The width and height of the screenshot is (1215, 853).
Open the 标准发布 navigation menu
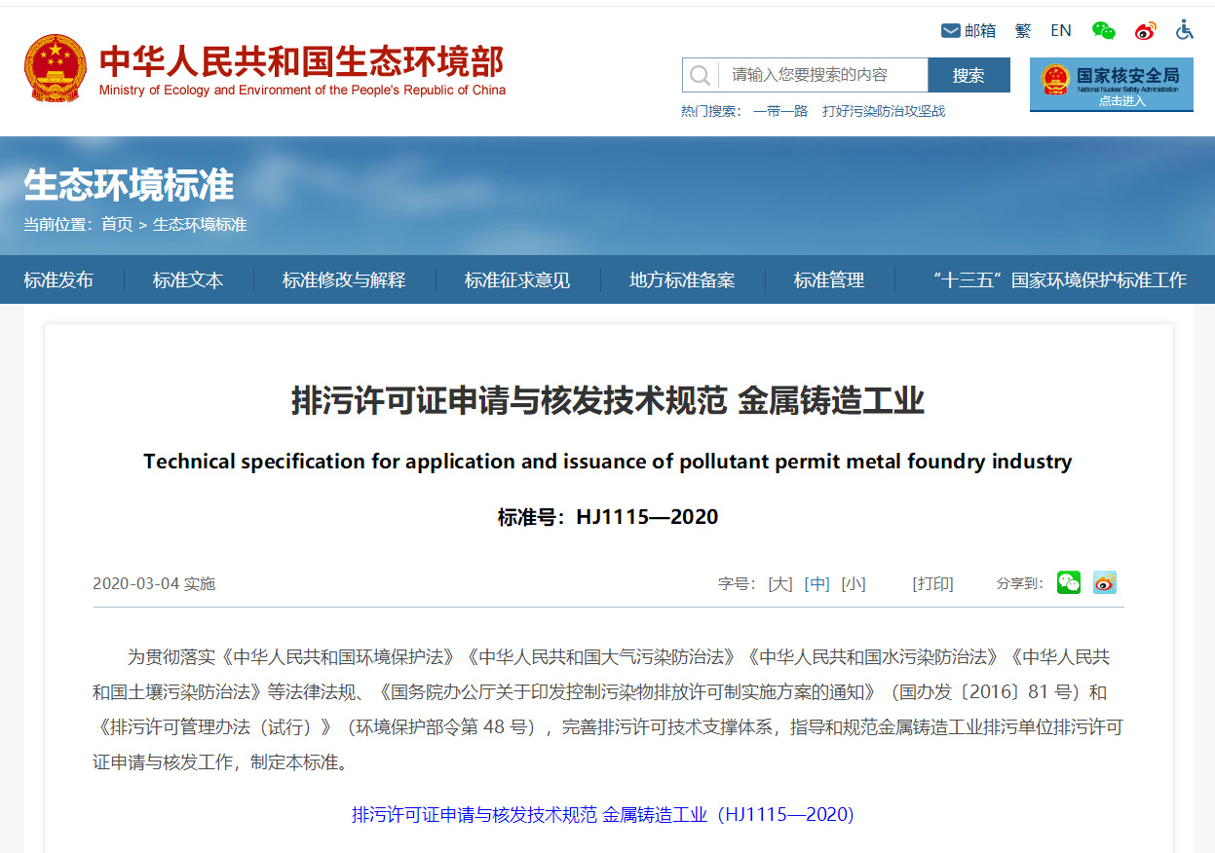coord(58,280)
